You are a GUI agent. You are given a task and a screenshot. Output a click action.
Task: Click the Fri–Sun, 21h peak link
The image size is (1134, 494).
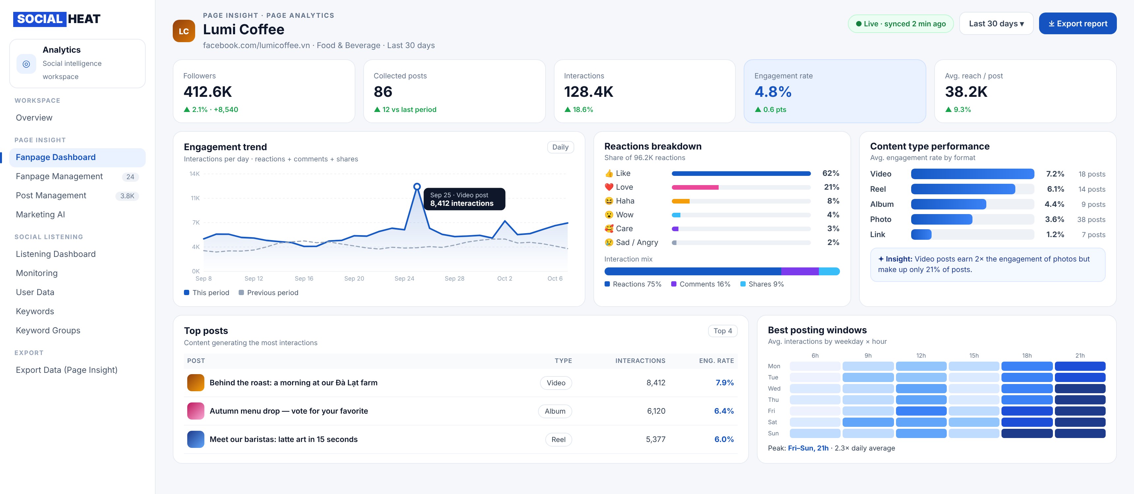pos(808,448)
